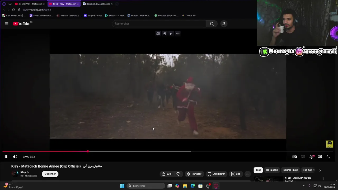The height and width of the screenshot is (190, 338).
Task: Click channel watermark in video corner
Action: coord(330,144)
